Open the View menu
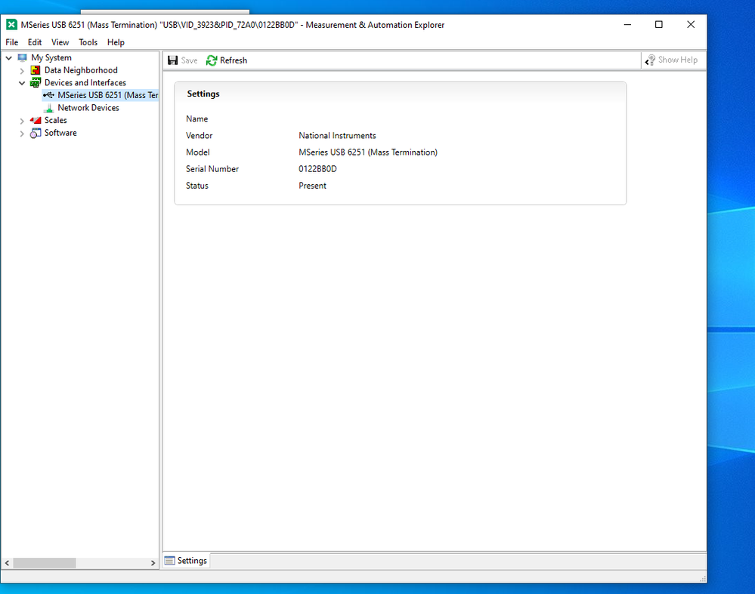Screen dimensions: 755x594 (60, 42)
